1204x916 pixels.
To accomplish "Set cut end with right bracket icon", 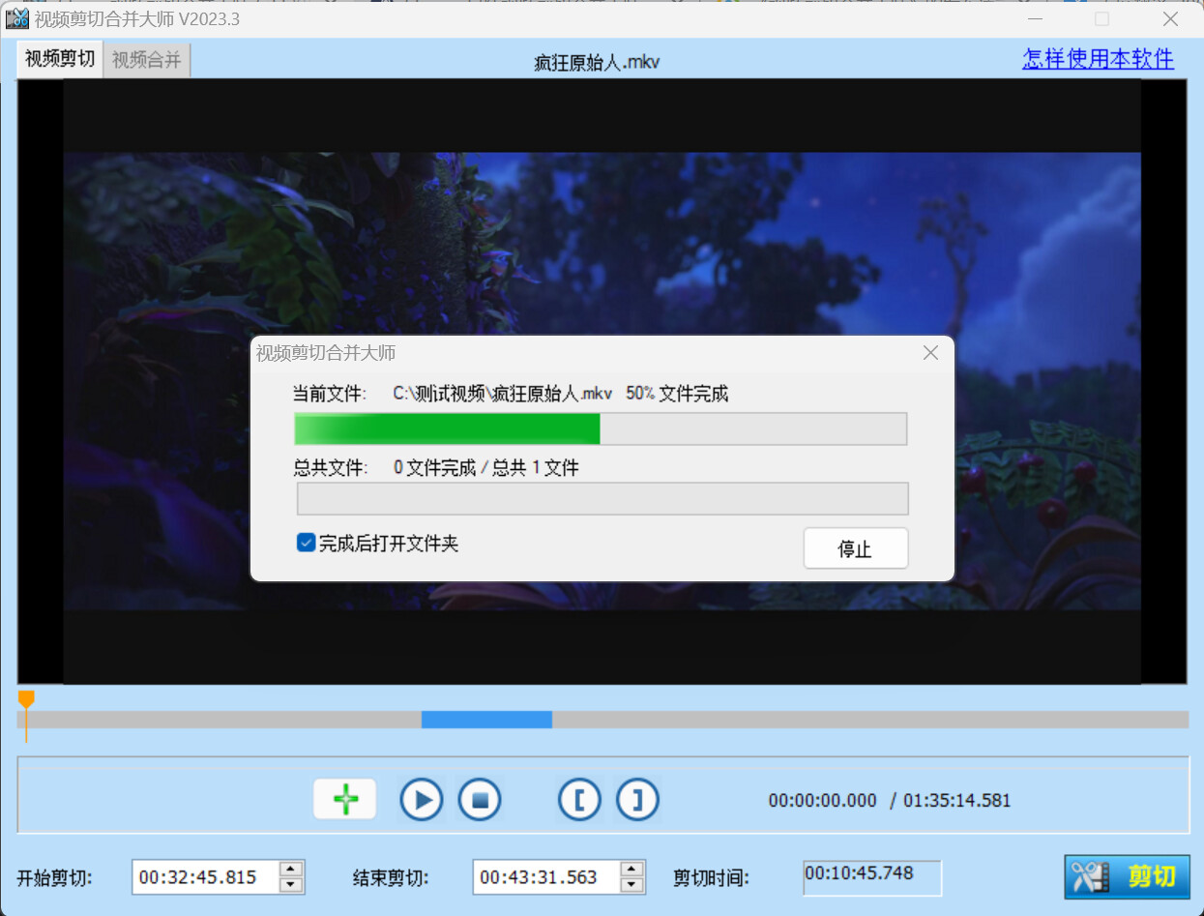I will pos(637,800).
